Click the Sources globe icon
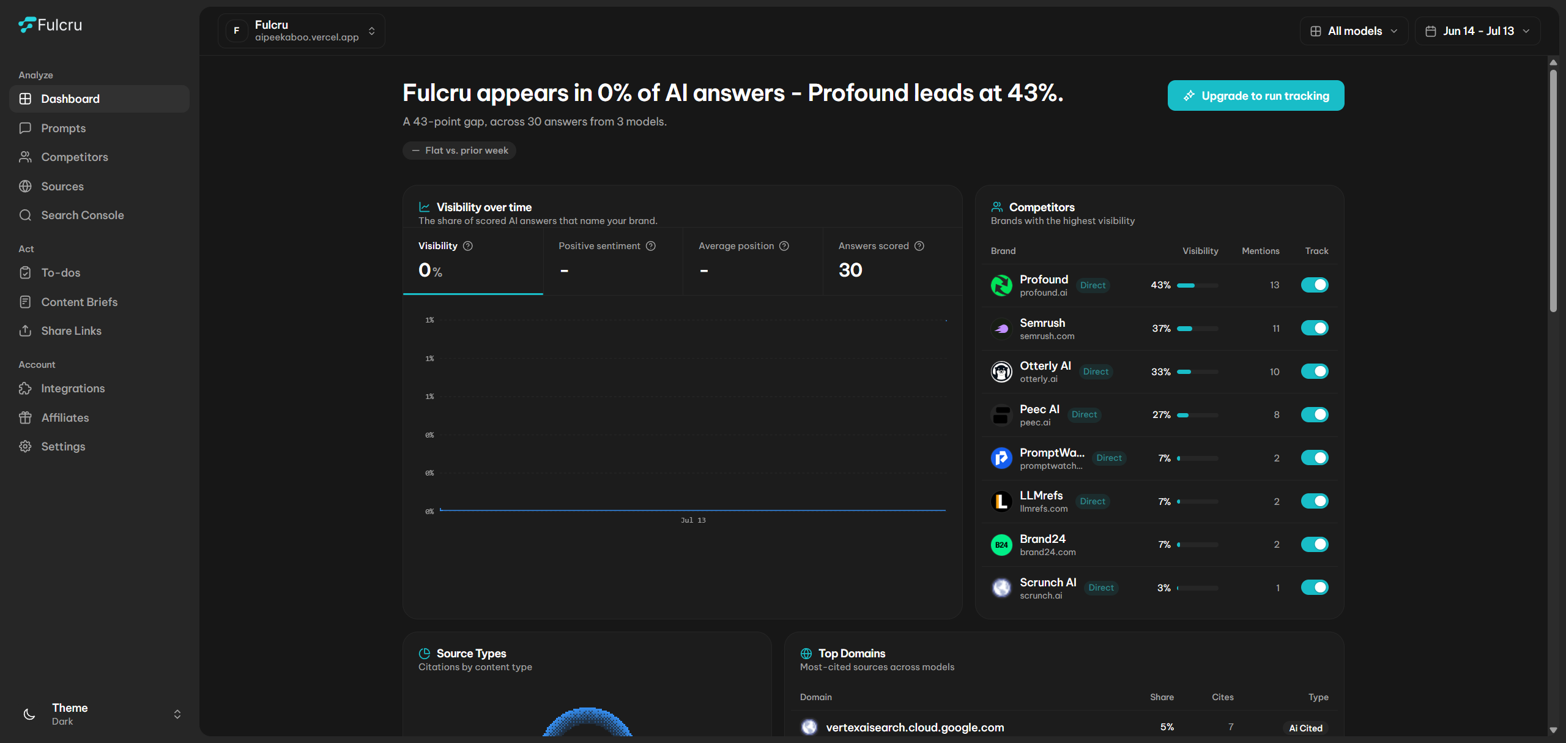 (25, 186)
